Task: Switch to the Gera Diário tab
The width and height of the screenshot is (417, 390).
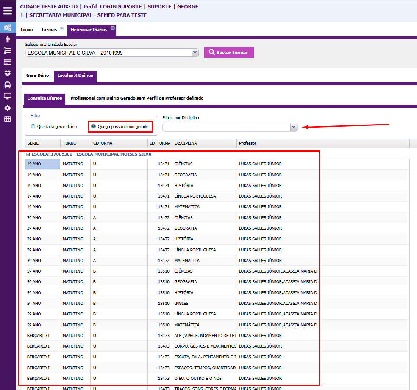Action: pyautogui.click(x=37, y=75)
